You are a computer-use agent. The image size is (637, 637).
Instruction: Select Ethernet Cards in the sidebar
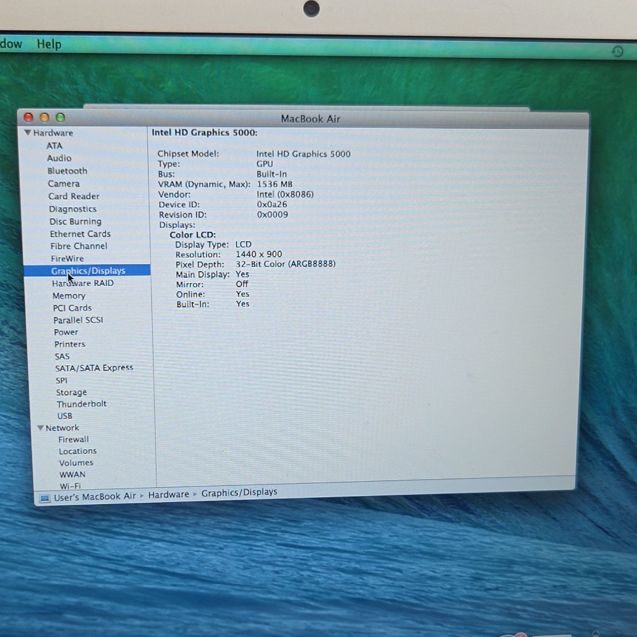[80, 234]
